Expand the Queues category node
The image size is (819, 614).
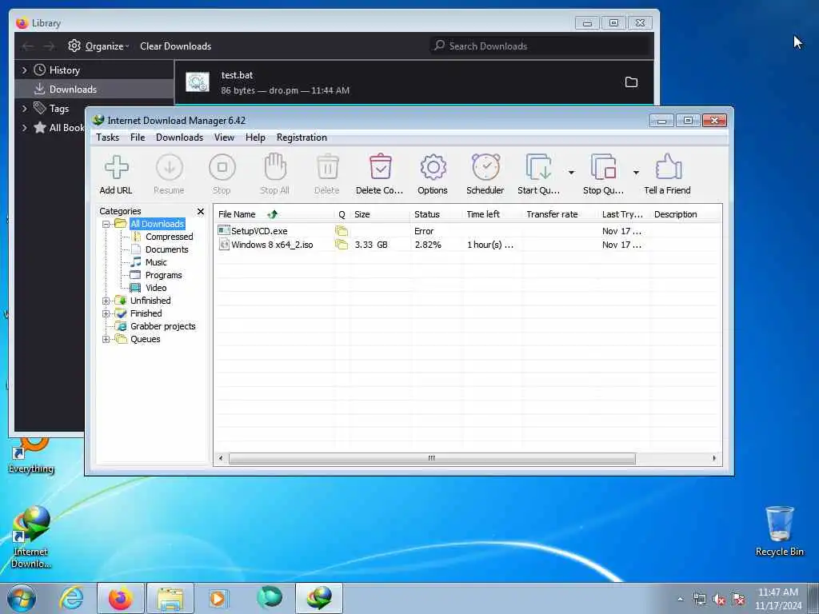point(106,339)
